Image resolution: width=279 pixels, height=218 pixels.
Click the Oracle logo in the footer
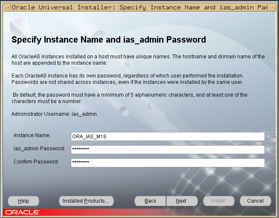tap(23, 212)
